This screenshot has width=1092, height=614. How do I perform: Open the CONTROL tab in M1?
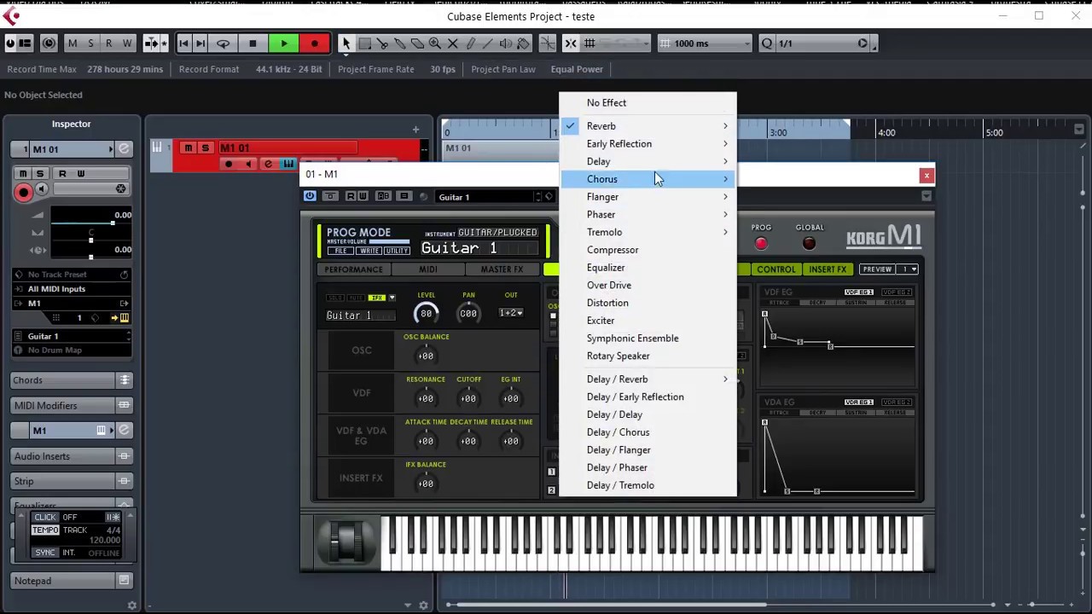776,269
